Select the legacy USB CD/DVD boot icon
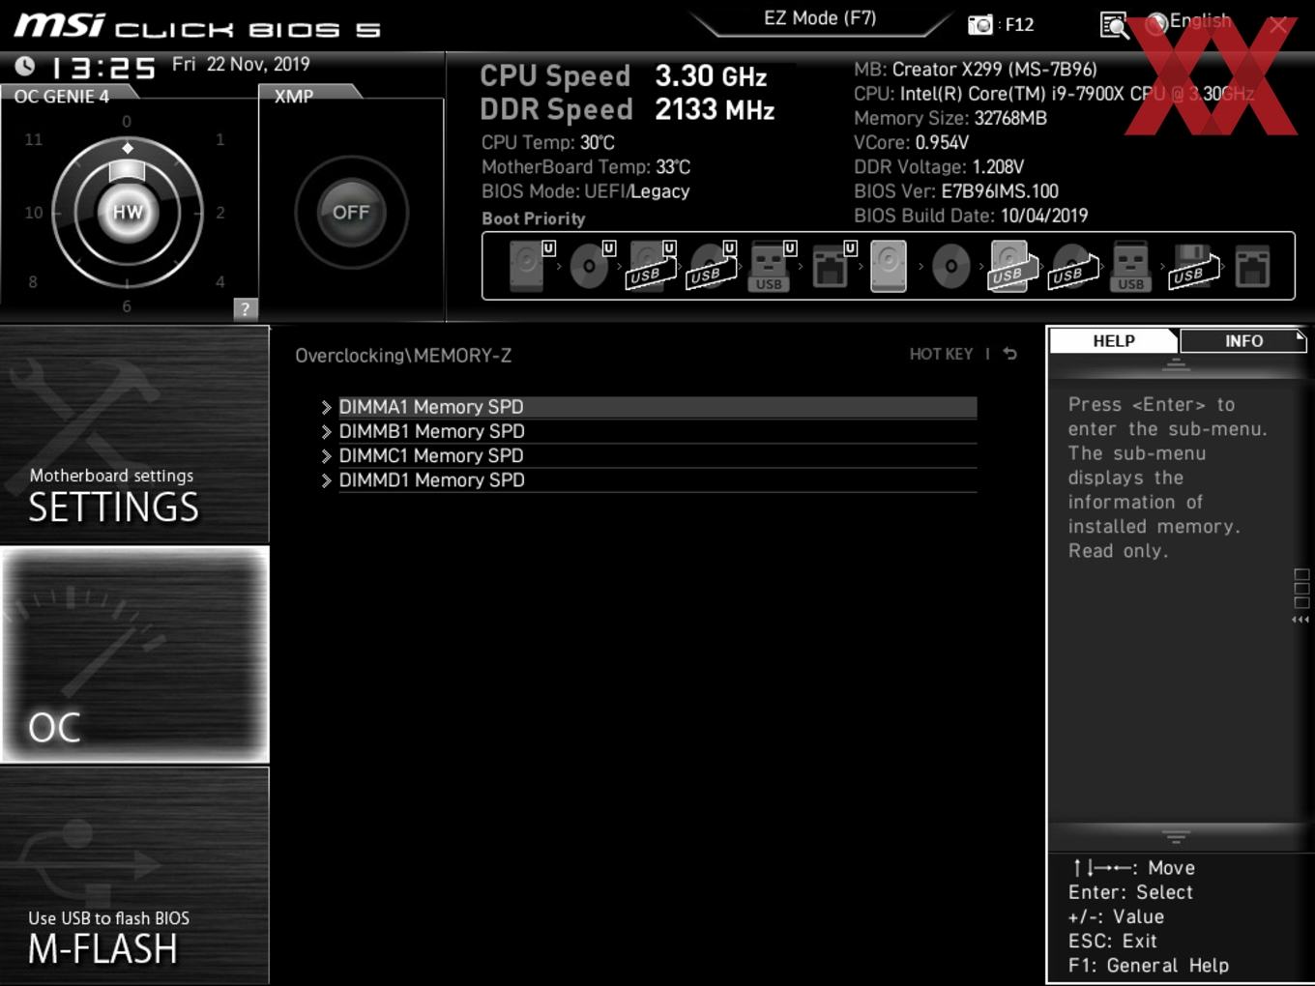 (1072, 266)
